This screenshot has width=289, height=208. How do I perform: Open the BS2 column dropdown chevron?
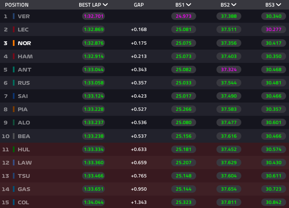point(234,5)
